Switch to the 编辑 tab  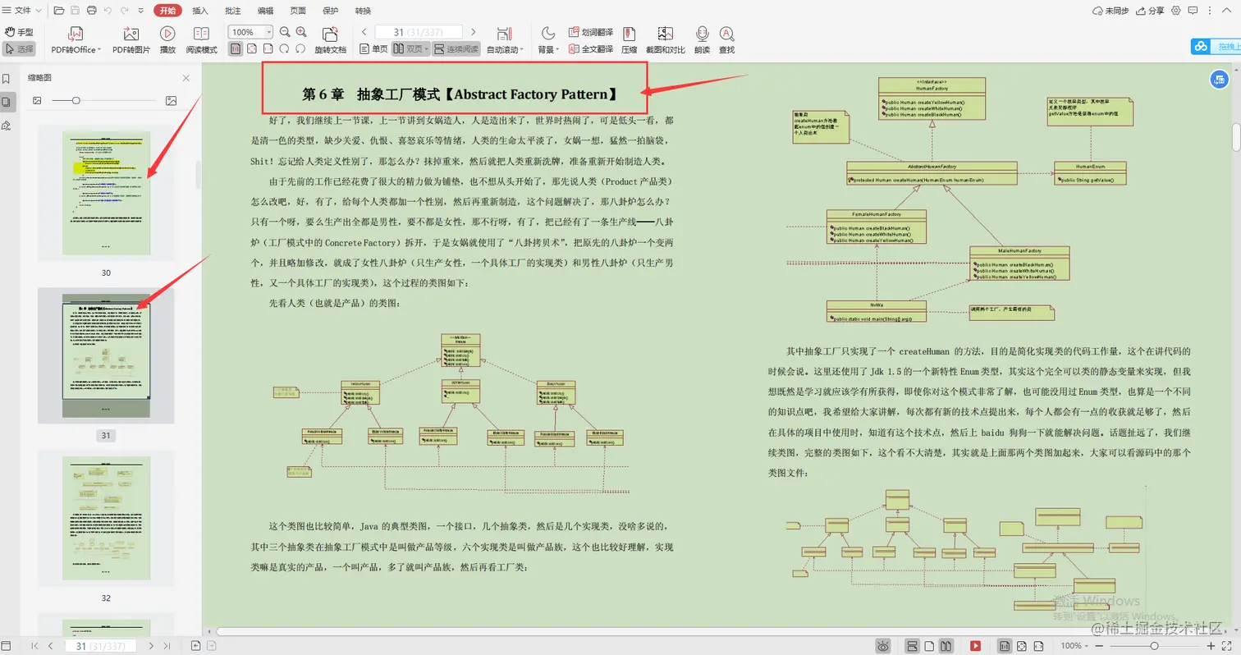pyautogui.click(x=266, y=11)
